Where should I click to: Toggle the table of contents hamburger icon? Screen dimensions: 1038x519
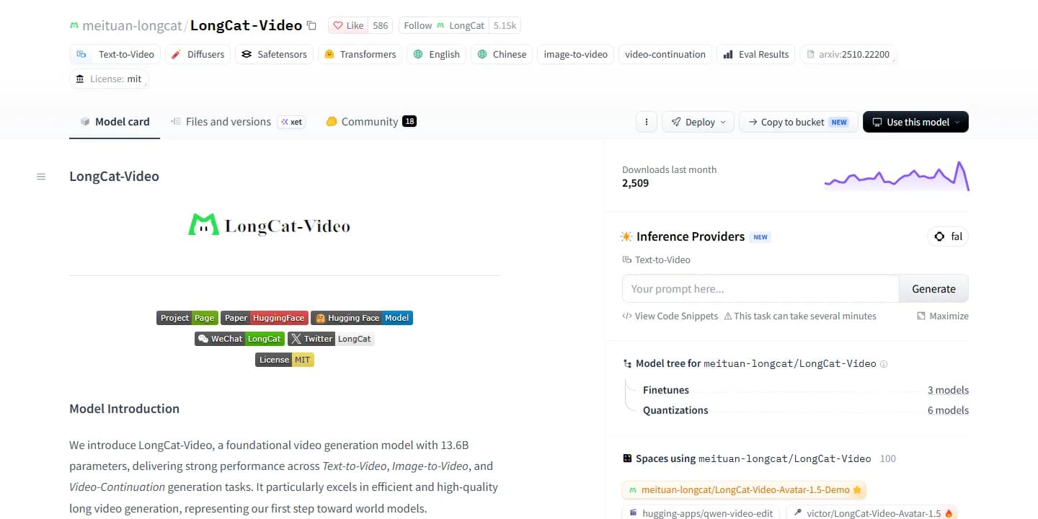pos(41,177)
